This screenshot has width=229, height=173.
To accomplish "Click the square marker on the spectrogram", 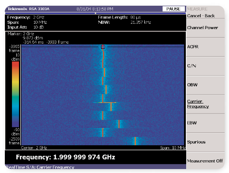I will (x=103, y=47).
